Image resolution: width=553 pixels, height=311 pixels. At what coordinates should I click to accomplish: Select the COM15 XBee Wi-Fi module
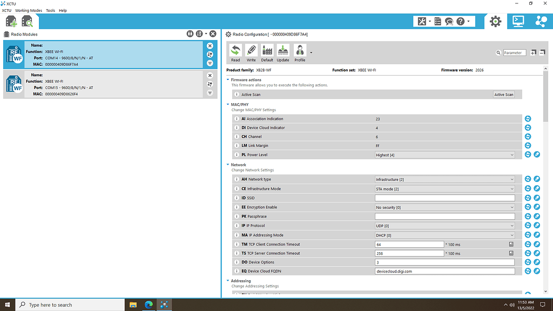[108, 84]
